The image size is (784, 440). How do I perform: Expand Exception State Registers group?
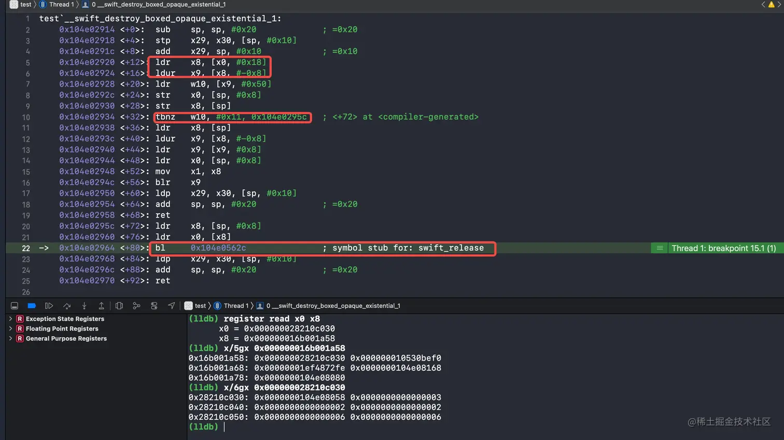pos(10,319)
